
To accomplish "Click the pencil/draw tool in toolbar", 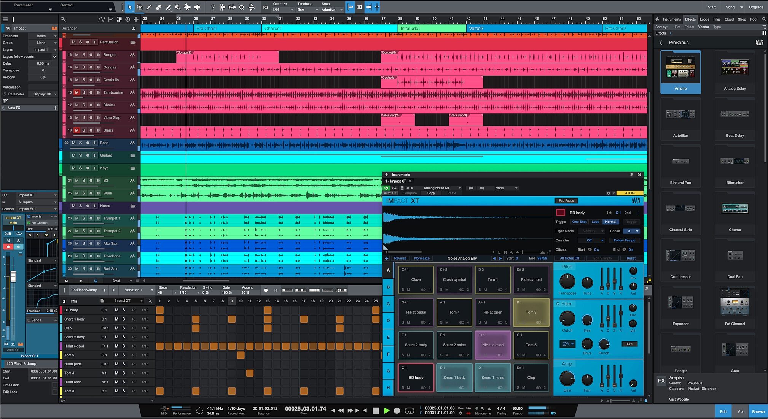I will (x=149, y=7).
